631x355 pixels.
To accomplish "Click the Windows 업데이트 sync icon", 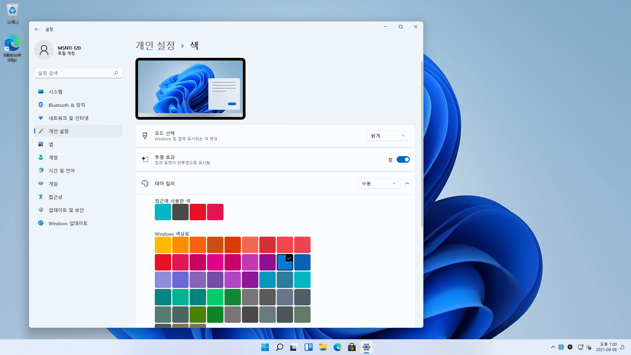I will tap(41, 223).
